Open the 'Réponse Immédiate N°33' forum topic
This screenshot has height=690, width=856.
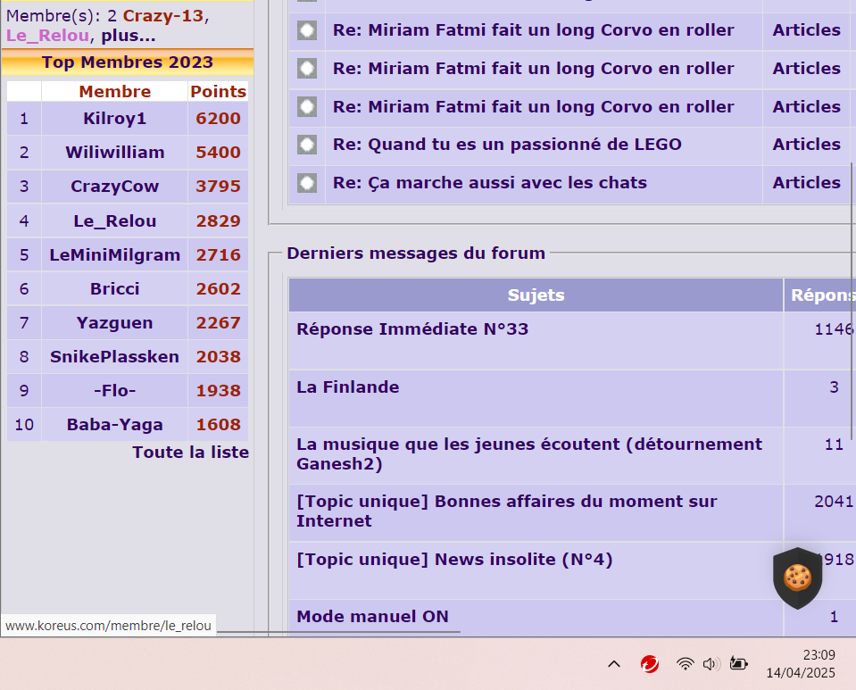click(412, 329)
